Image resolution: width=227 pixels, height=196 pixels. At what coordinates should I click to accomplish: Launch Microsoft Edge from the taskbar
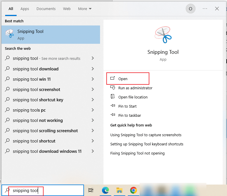pyautogui.click(x=105, y=190)
